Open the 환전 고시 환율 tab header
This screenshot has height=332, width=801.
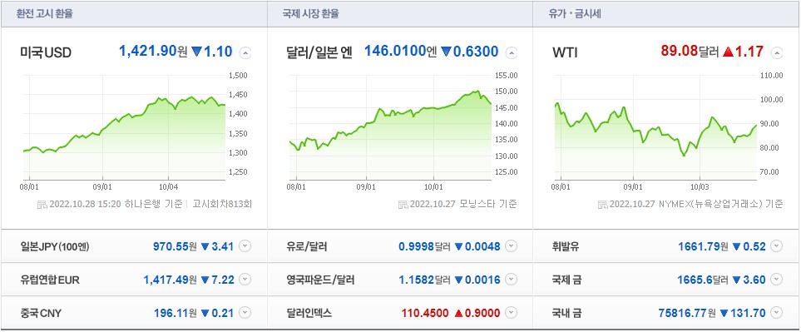pyautogui.click(x=44, y=14)
